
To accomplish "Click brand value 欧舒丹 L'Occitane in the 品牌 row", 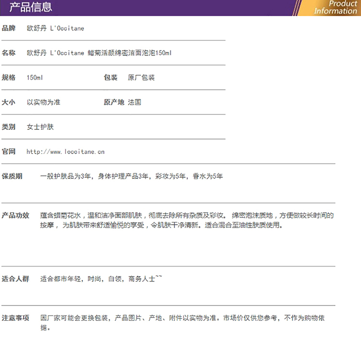I will tap(55, 28).
